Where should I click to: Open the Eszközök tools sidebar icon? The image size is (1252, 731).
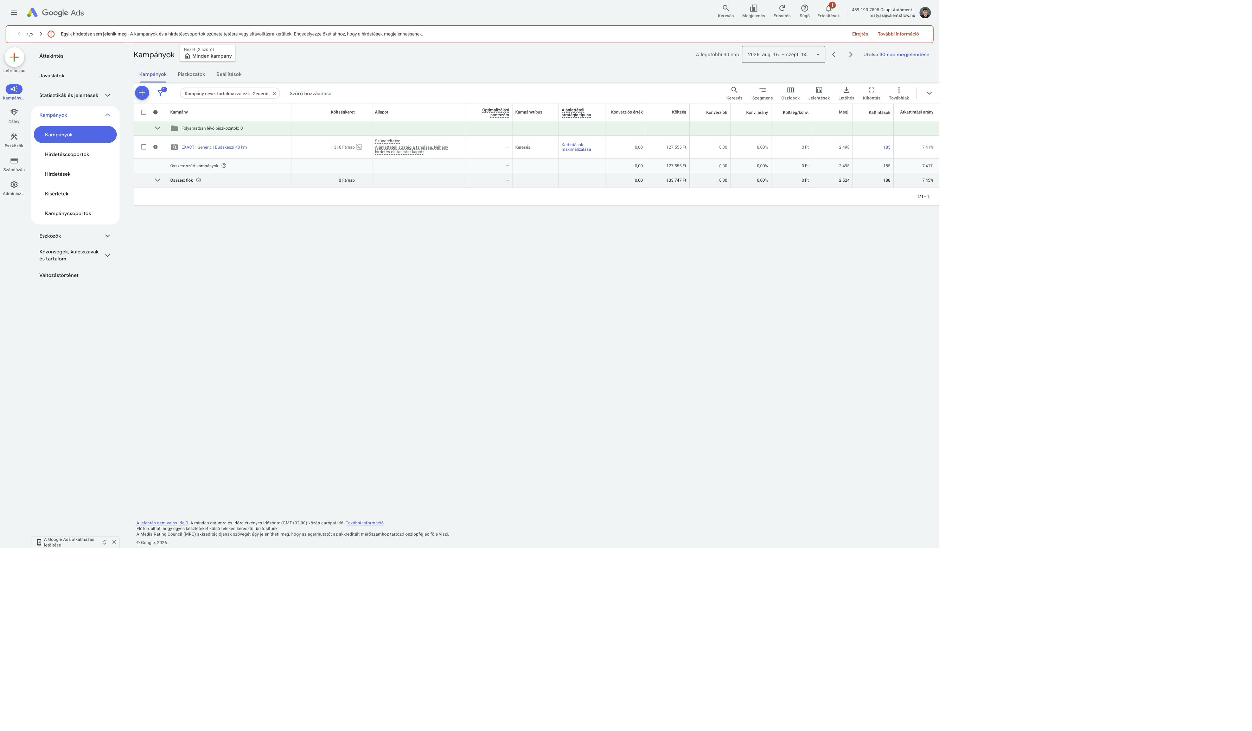coord(14,137)
